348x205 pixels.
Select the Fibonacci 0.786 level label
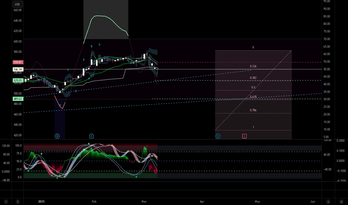pyautogui.click(x=253, y=110)
